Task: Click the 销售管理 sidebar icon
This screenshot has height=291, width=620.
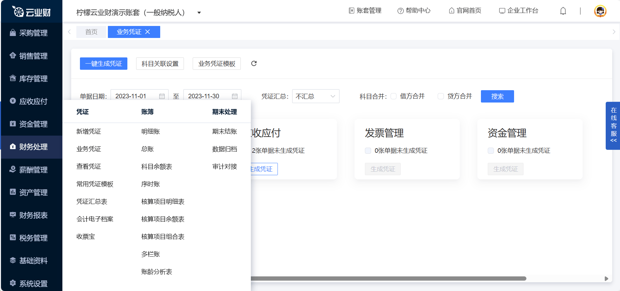Action: tap(13, 55)
